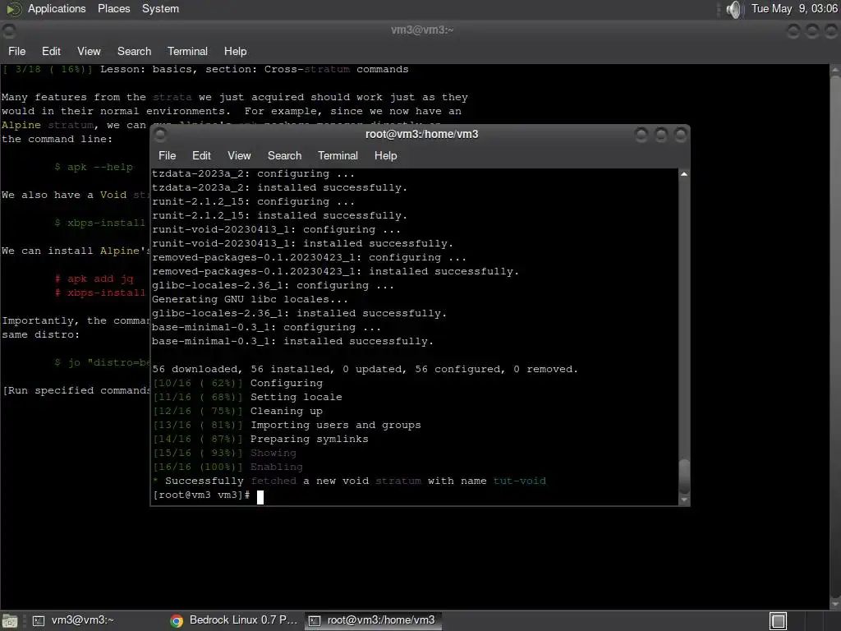
Task: Click '[13/16 ( 81%)] Importing users and groups'
Action: pyautogui.click(x=287, y=425)
